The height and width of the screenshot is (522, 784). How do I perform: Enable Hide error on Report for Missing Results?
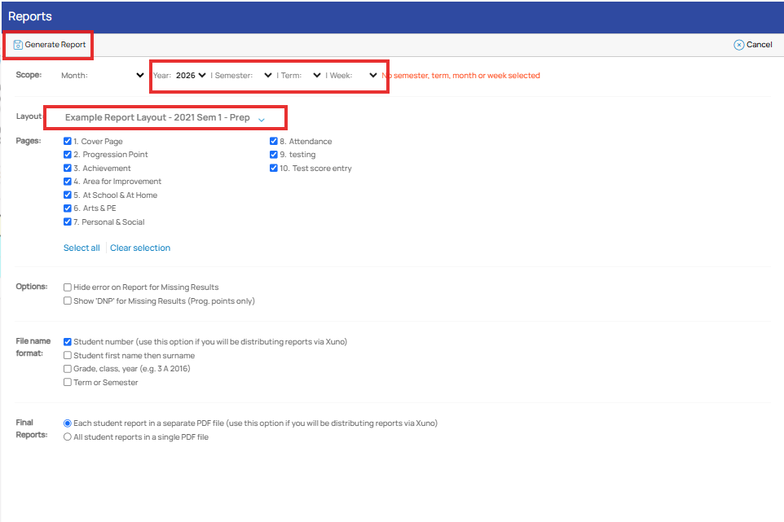(x=68, y=287)
